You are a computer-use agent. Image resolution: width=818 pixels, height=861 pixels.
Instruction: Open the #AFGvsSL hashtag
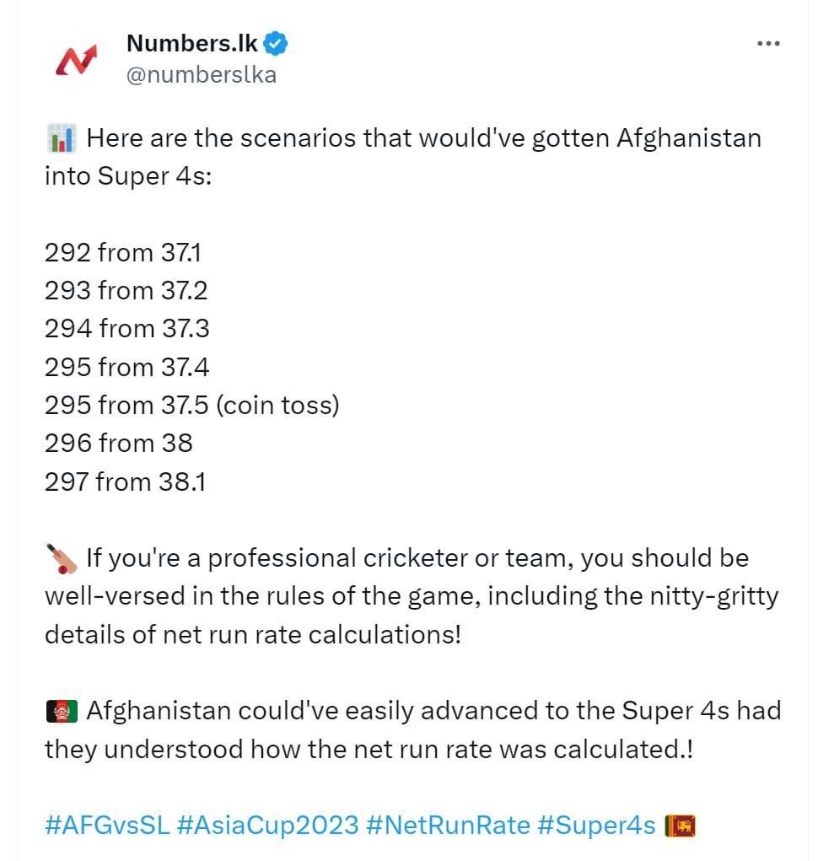coord(108,825)
